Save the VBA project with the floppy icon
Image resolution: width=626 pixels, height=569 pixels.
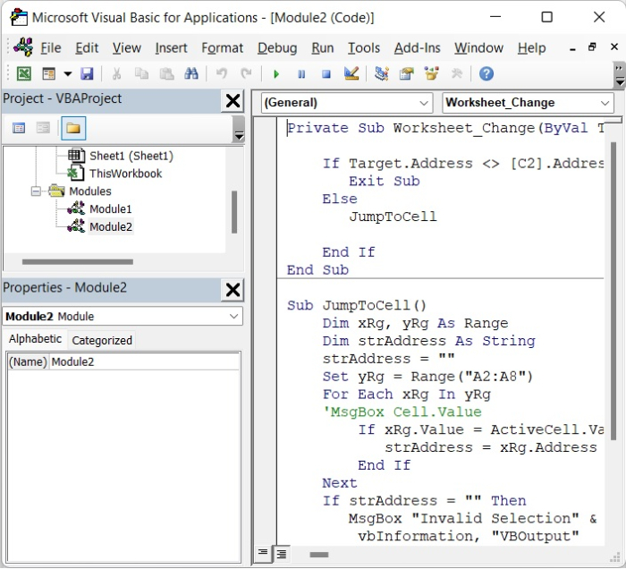[87, 73]
